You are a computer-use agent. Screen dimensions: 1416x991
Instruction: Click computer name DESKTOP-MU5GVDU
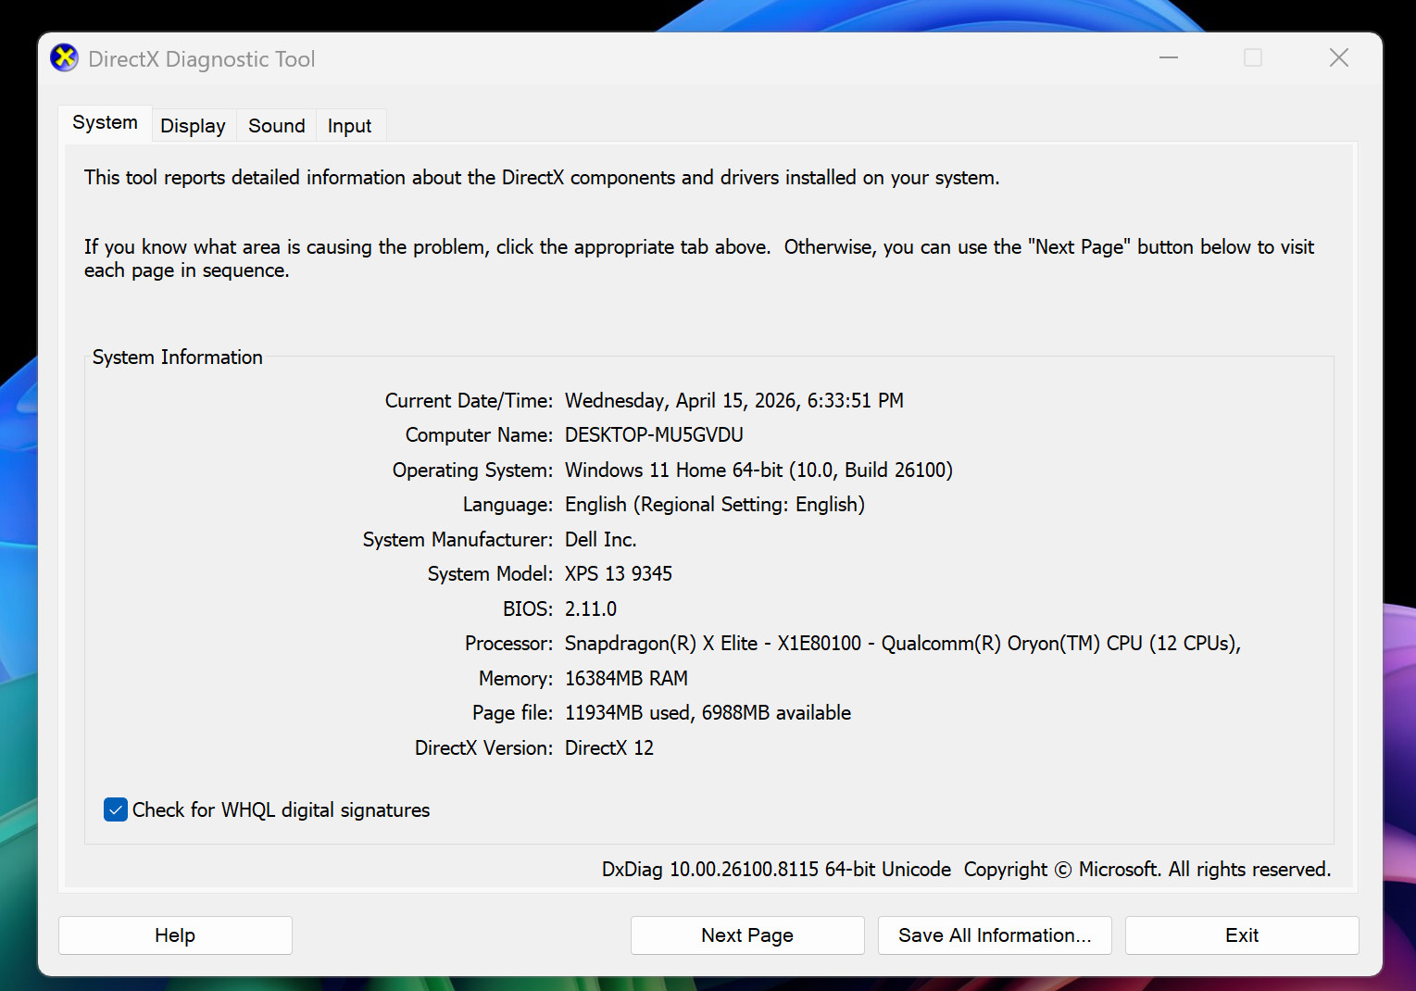[x=654, y=434]
